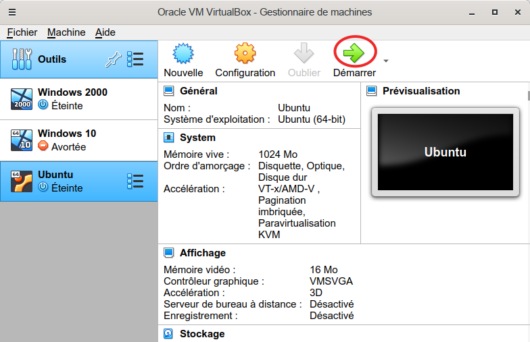Open the window menu in the title bar

(12, 12)
